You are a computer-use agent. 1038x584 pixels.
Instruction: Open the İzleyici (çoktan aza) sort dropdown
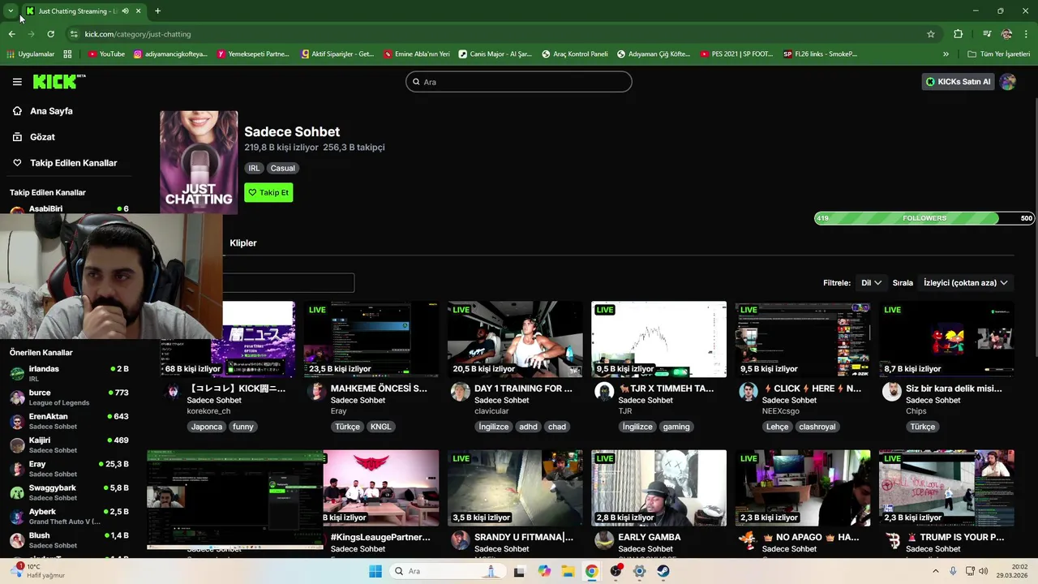pyautogui.click(x=965, y=283)
